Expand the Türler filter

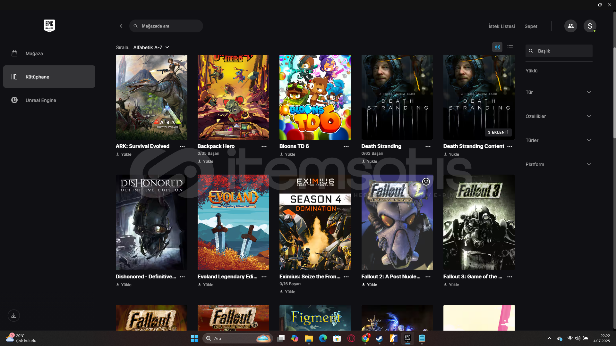click(559, 140)
